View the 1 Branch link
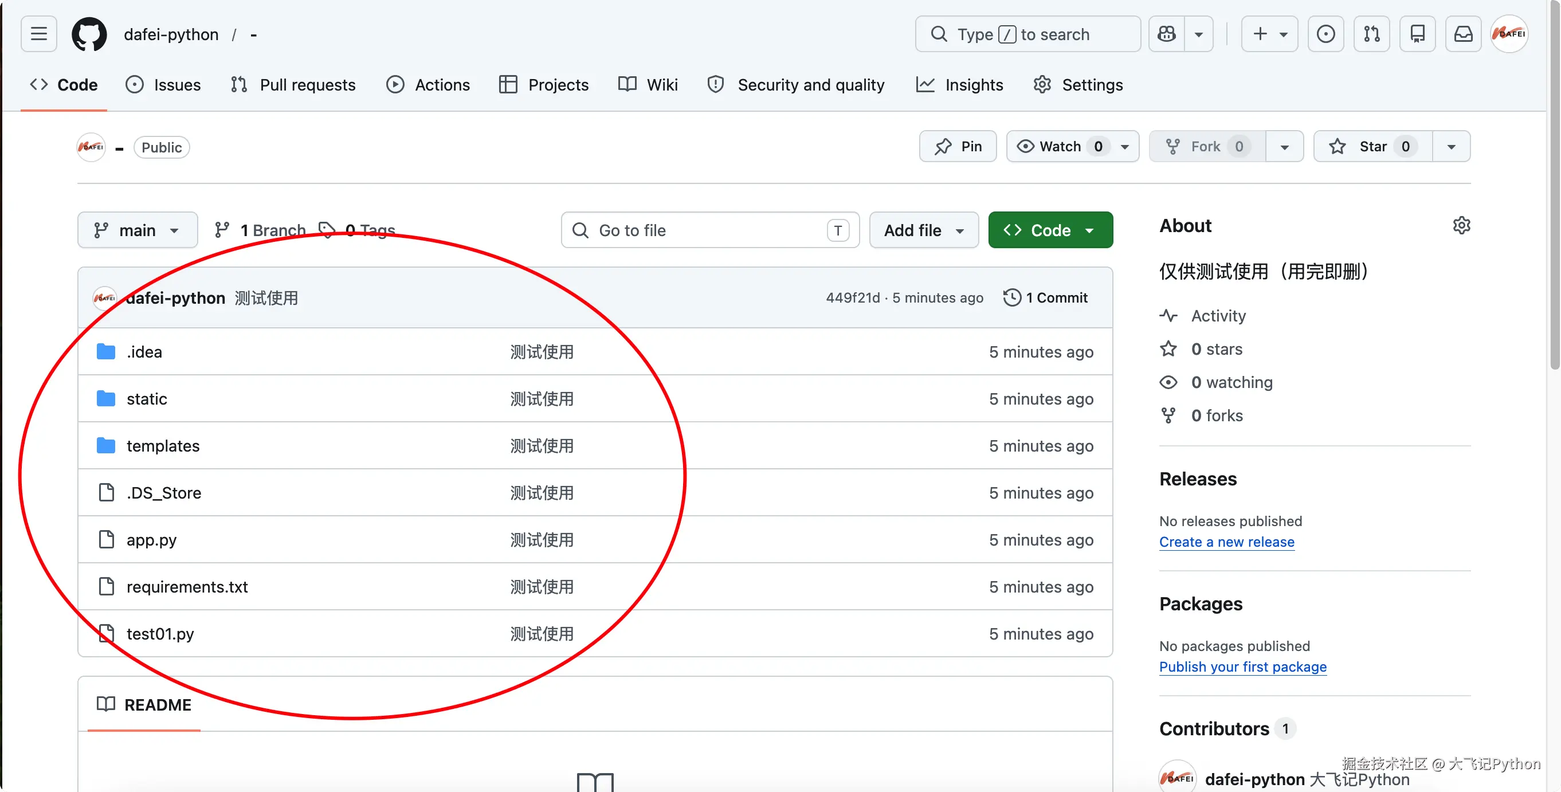Screen dimensions: 1561x792 click(x=260, y=230)
